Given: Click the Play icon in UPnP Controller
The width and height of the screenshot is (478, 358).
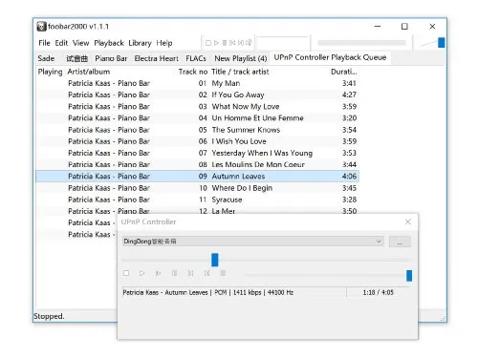Looking at the screenshot, I should click(142, 273).
